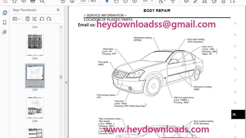Click the '2246' thumbnail page label

pos(35,121)
